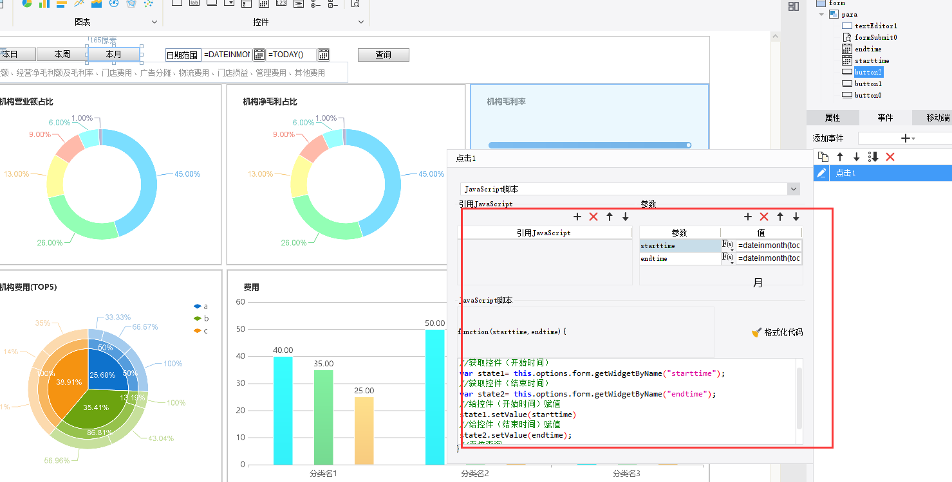Open the formula type selector for starttime
Image resolution: width=952 pixels, height=482 pixels.
[728, 245]
